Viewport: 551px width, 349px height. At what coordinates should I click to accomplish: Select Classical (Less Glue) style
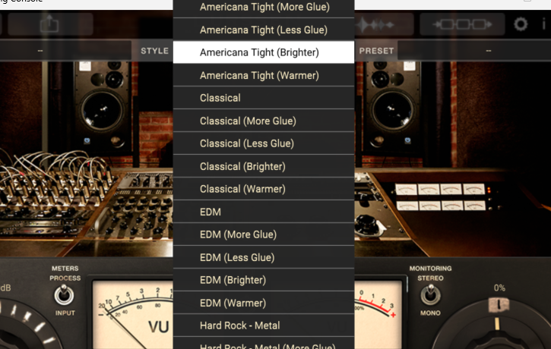(x=264, y=143)
